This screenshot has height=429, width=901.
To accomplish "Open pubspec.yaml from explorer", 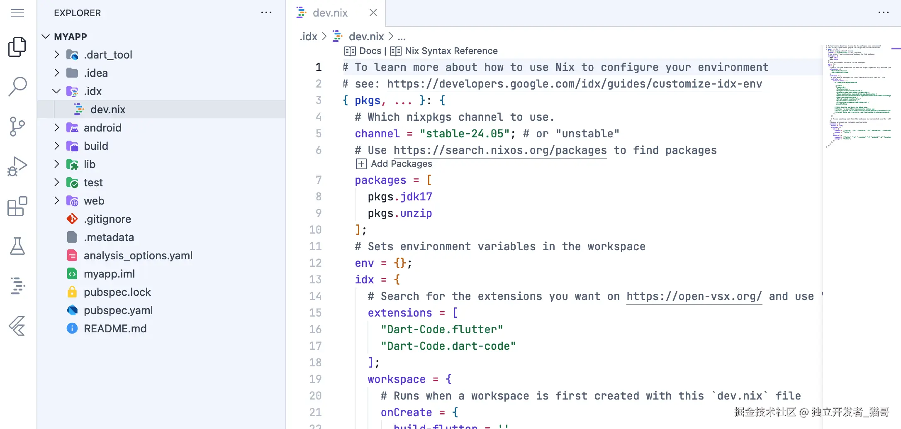I will (118, 310).
